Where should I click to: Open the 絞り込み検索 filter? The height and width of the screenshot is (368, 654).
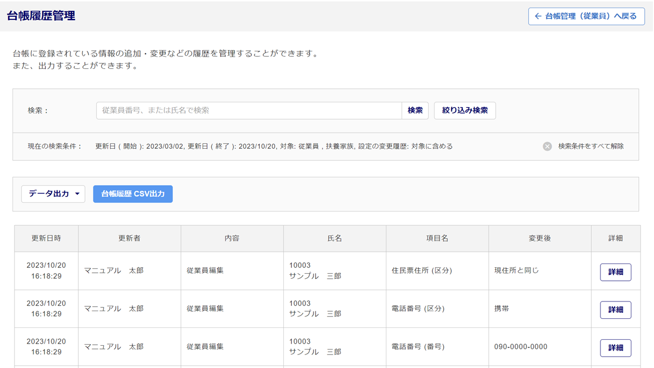click(x=465, y=110)
